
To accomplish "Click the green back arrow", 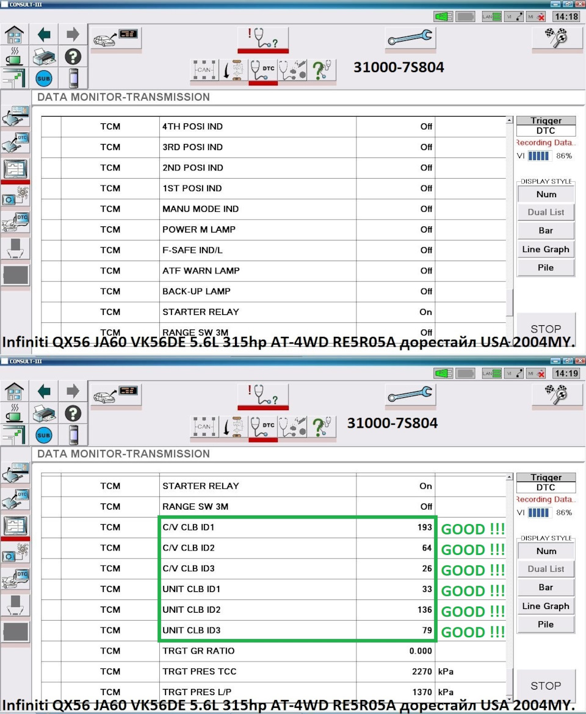I will 43,34.
